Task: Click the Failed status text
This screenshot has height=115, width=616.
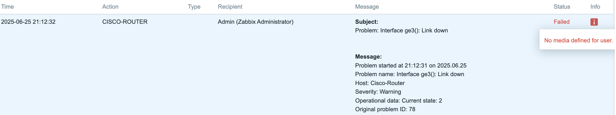Action: pyautogui.click(x=561, y=22)
